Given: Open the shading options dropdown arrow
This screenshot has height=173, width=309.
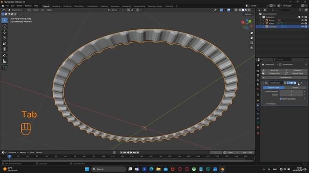Looking at the screenshot, I should pos(252,10).
